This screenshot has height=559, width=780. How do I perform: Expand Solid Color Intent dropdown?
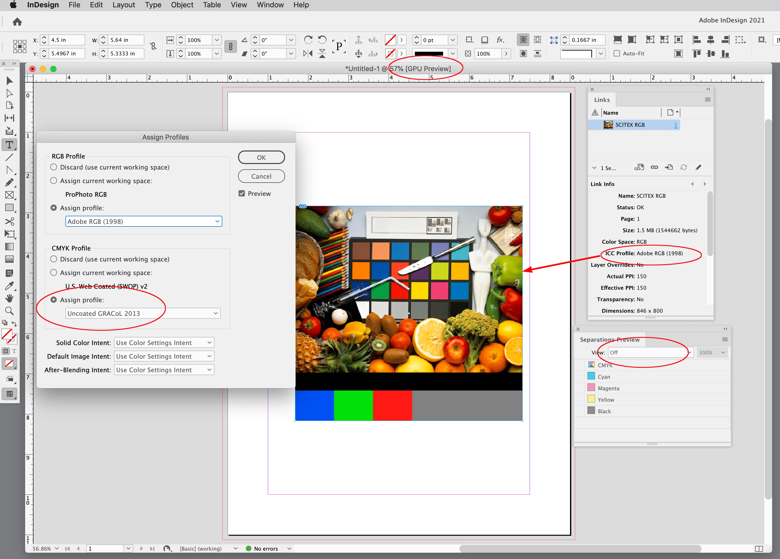tap(164, 343)
